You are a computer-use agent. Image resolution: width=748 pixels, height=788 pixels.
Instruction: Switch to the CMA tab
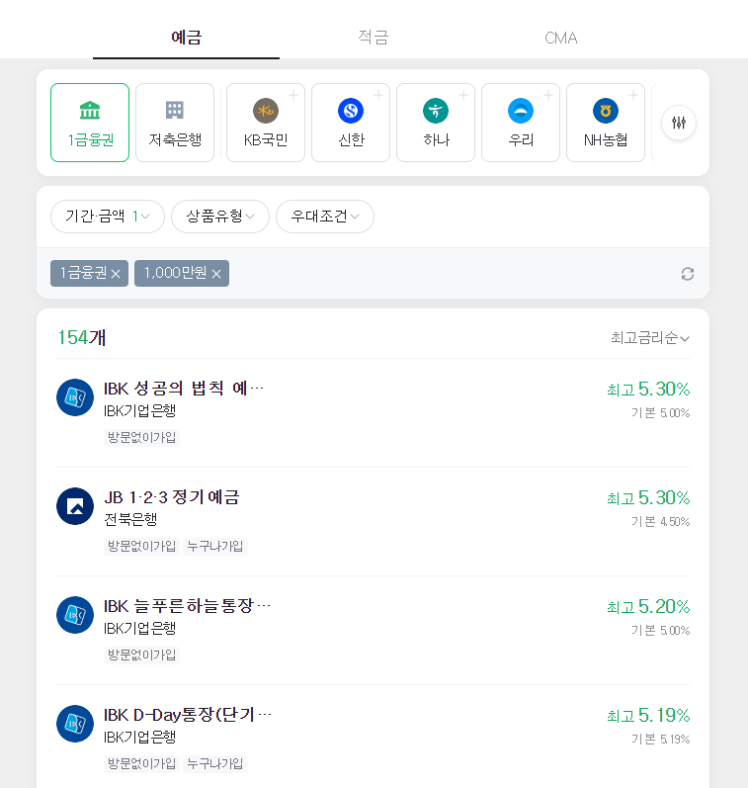[x=560, y=38]
